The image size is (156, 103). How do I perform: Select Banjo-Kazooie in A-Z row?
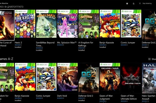tap(25, 78)
